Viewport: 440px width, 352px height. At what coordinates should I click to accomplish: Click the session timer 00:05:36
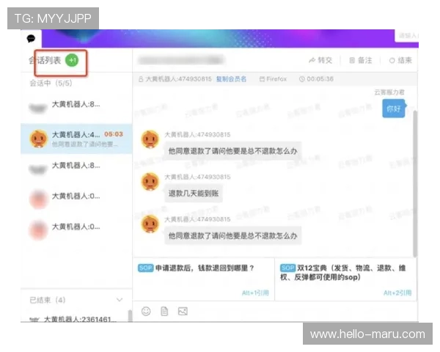317,79
